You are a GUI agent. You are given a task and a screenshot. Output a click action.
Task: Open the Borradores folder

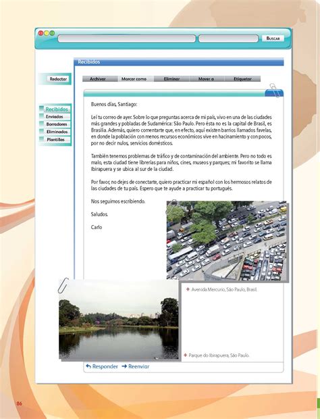[57, 124]
